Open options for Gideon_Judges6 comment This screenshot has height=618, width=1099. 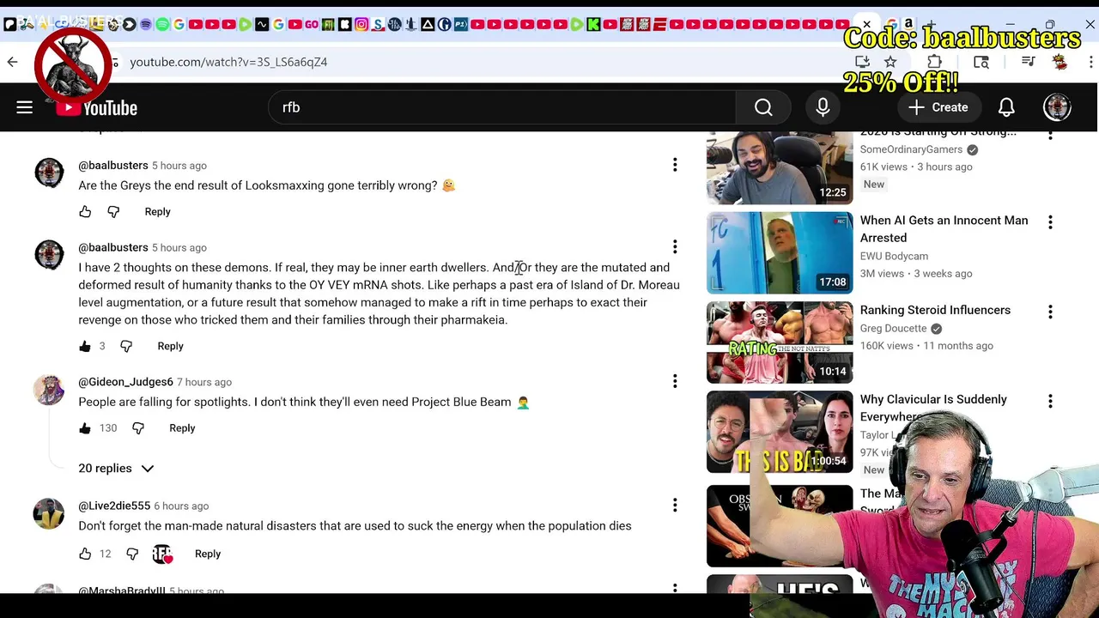675,380
